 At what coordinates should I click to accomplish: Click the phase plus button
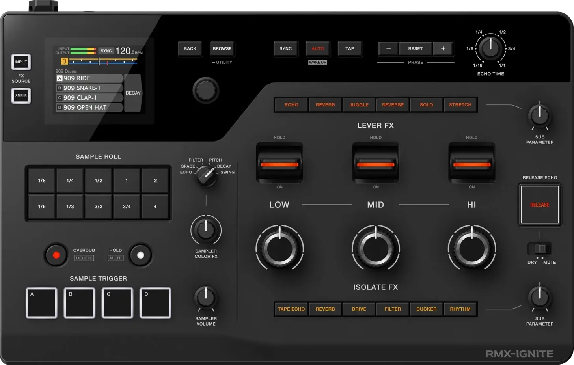(443, 48)
